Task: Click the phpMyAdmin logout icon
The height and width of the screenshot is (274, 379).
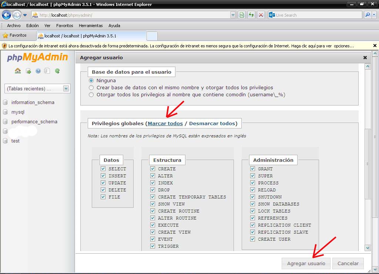Action: coord(28,71)
